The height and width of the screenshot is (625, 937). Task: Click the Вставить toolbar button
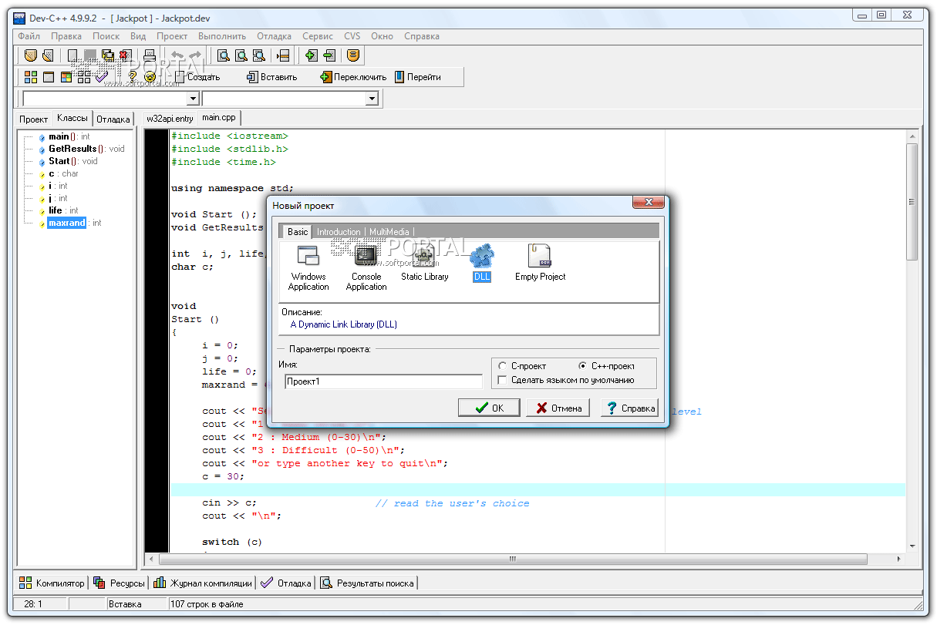tap(272, 77)
